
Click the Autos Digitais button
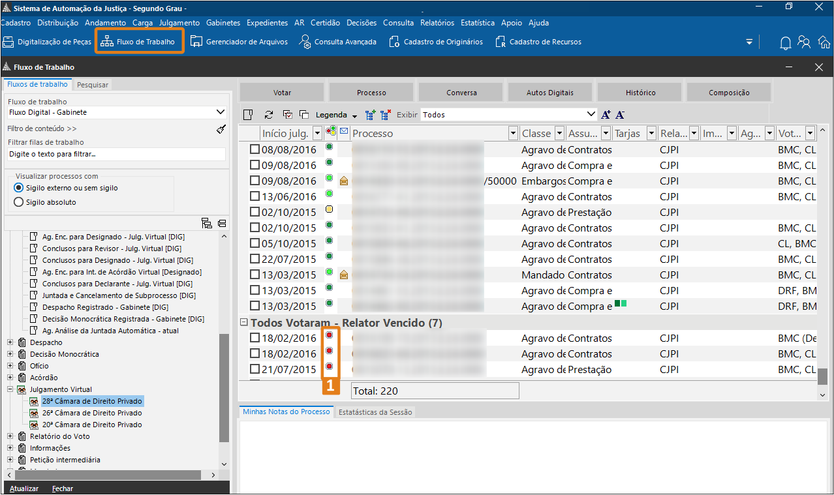550,93
